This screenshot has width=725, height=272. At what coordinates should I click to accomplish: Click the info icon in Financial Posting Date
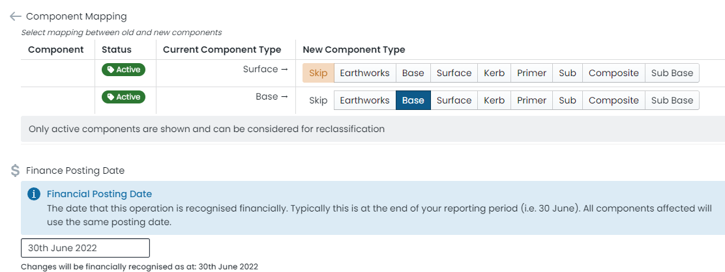click(x=34, y=194)
